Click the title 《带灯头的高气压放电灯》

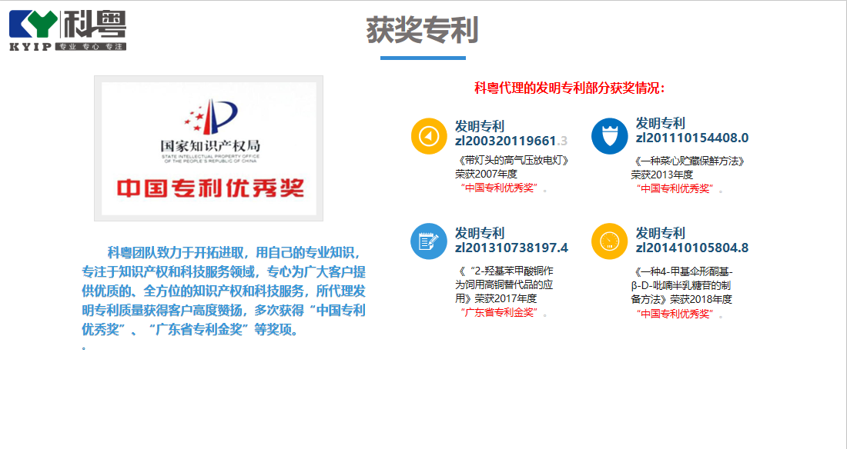tap(512, 160)
